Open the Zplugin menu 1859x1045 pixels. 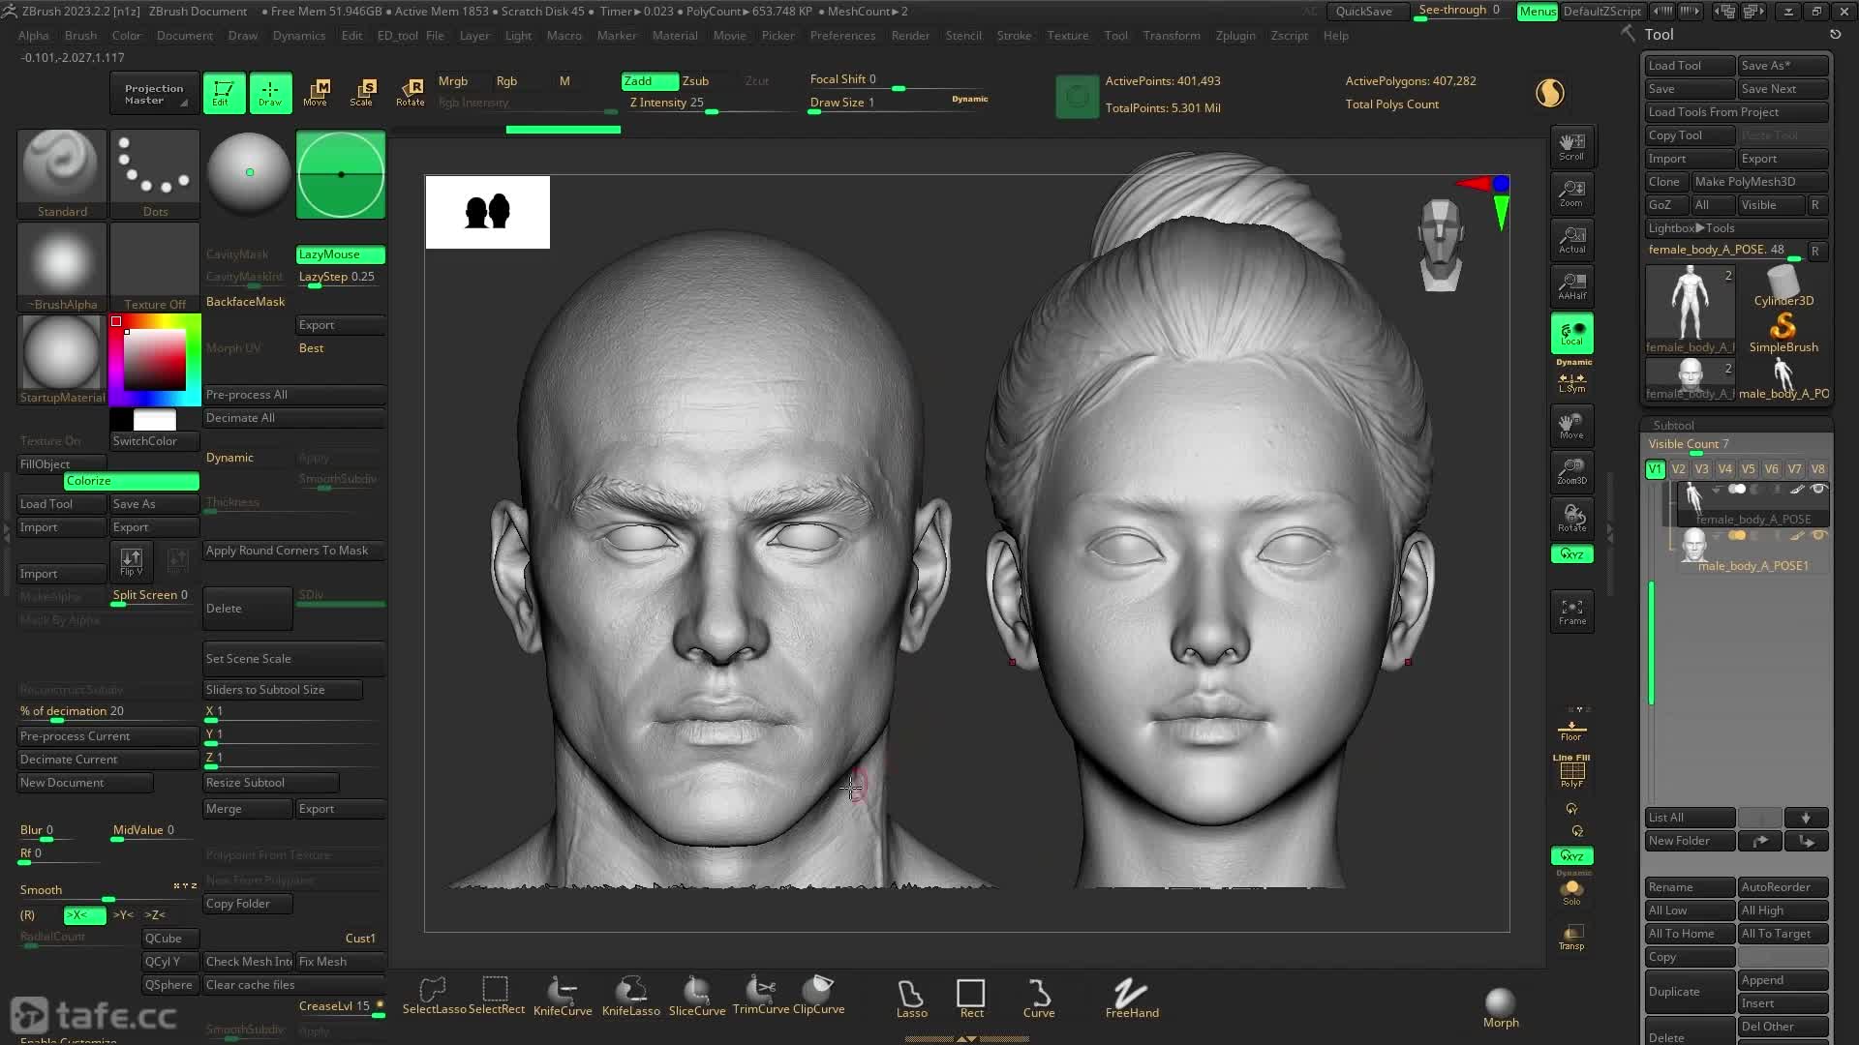click(1234, 36)
